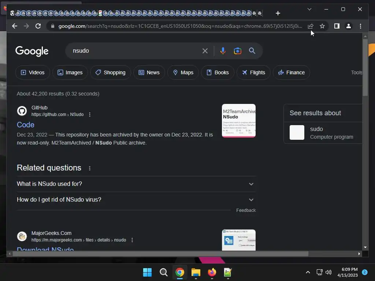This screenshot has height=281, width=375.
Task: Open volume control in system tray
Action: [328, 272]
